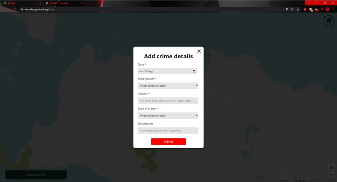Click the Date label
337x182 pixels.
coord(141,65)
